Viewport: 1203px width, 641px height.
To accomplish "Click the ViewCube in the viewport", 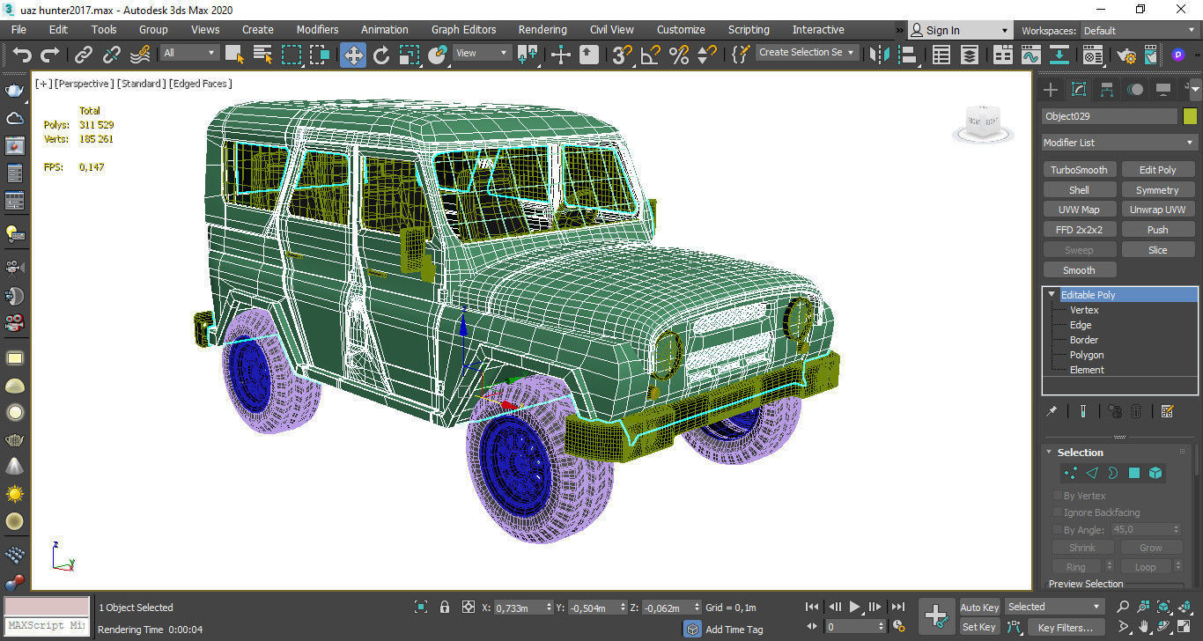I will click(981, 122).
